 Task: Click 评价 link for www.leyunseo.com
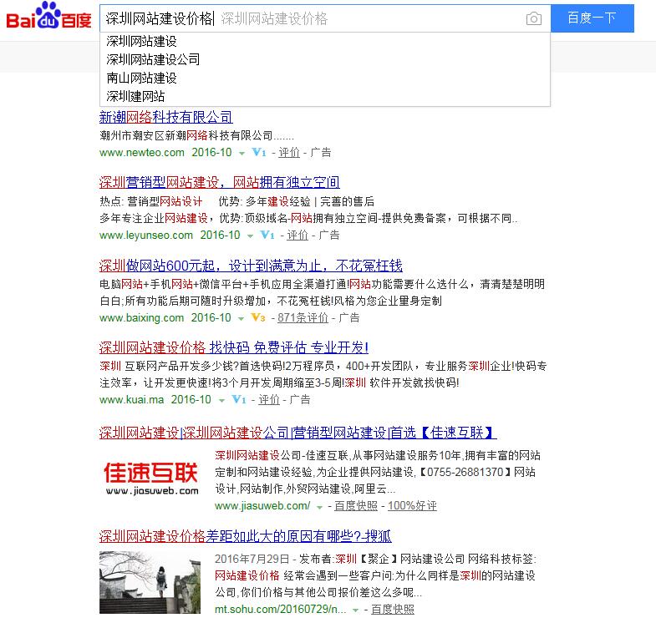[x=297, y=236]
